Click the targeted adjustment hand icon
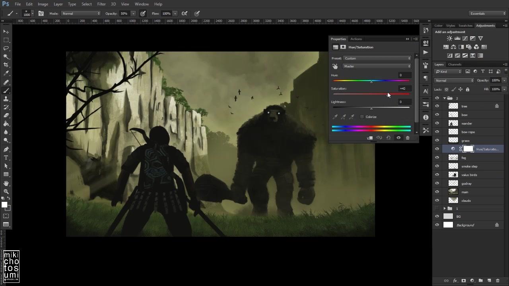This screenshot has width=509, height=286. 335,66
